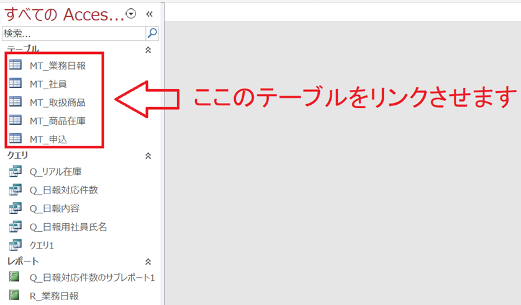Open the navigation pane category dropdown

pos(130,14)
